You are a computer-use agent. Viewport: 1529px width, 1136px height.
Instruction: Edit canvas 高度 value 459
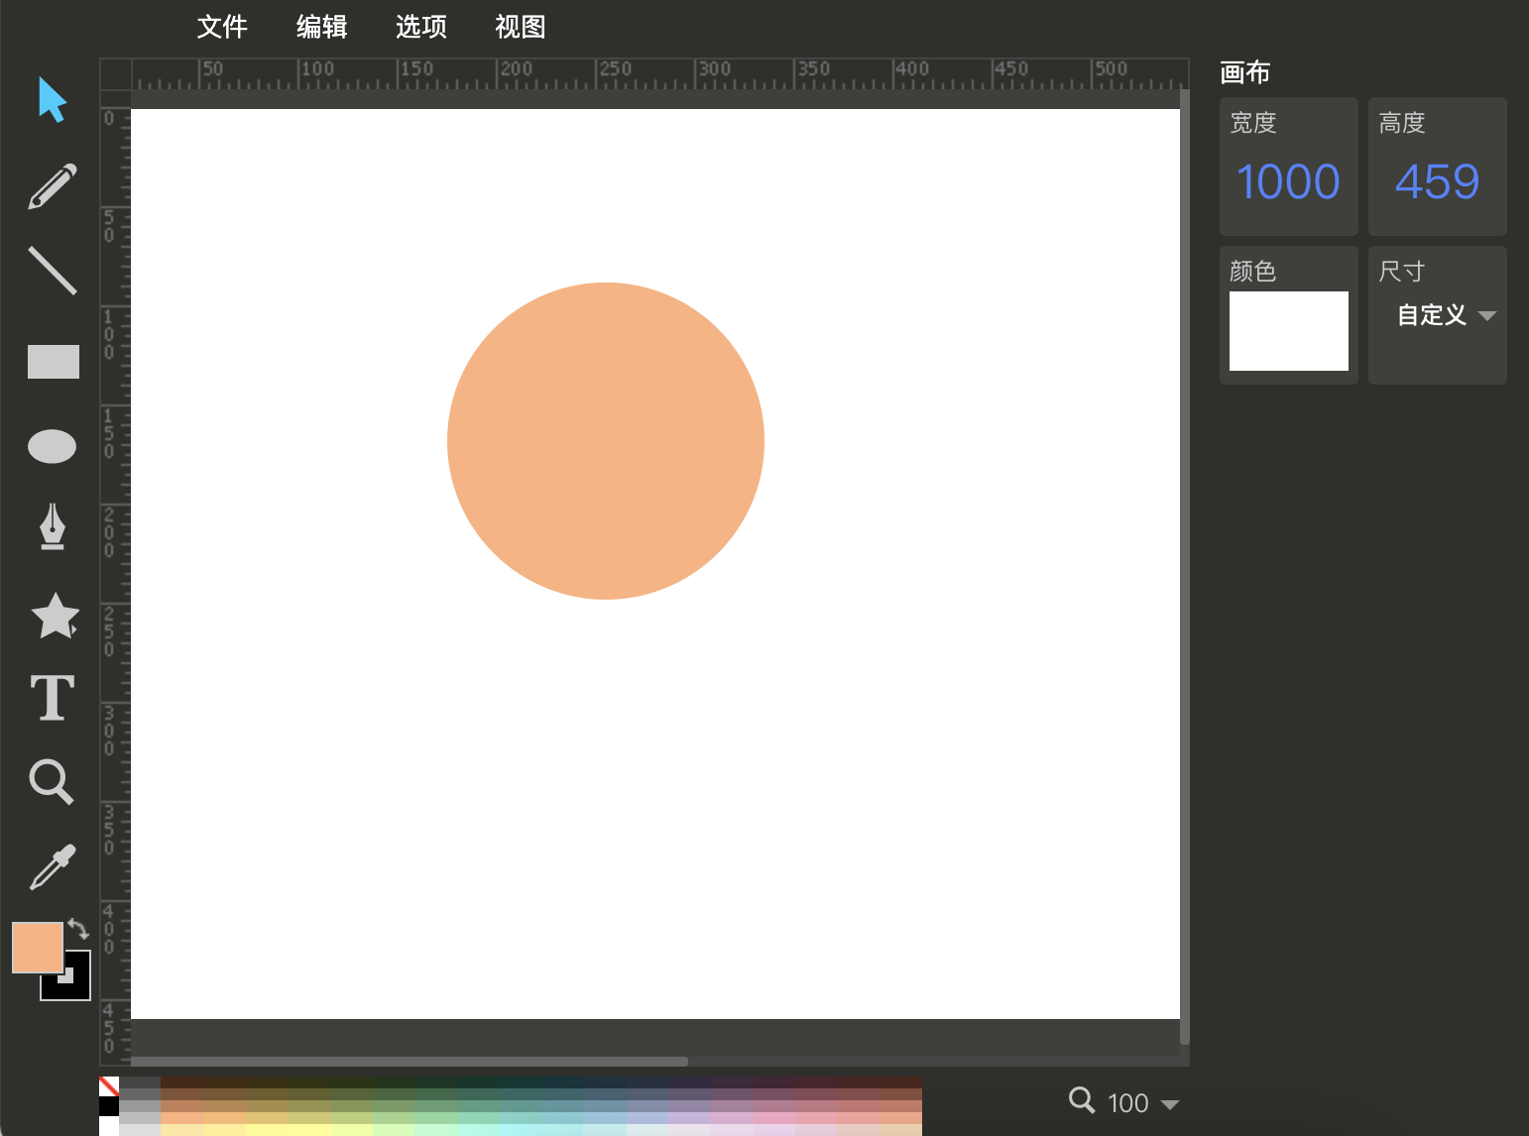pos(1437,181)
